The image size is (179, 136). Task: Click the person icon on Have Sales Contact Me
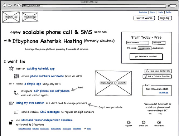(147, 71)
